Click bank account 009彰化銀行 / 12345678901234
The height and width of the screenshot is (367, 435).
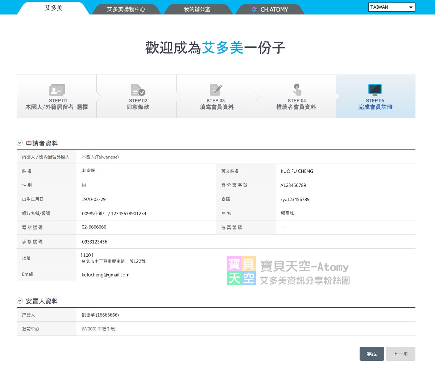pos(114,214)
